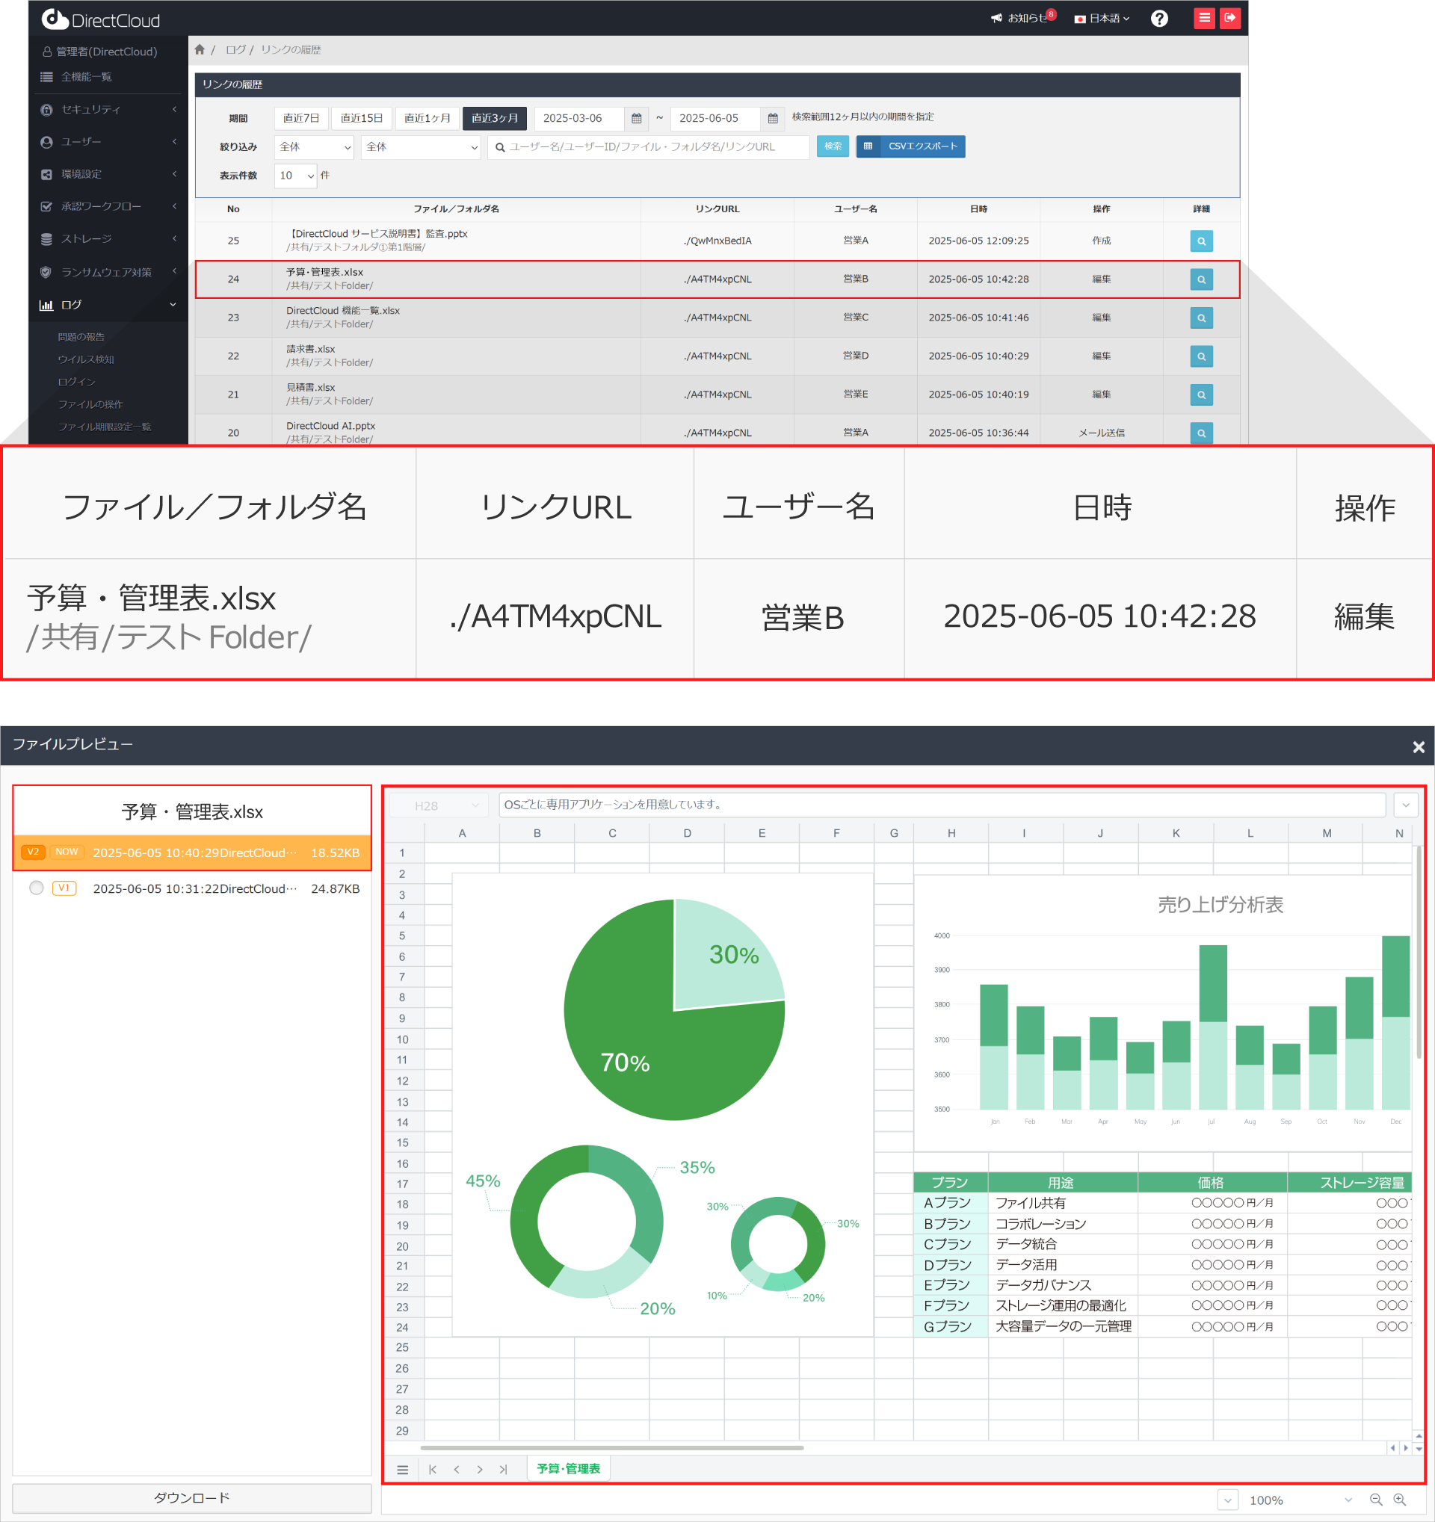Image resolution: width=1435 pixels, height=1522 pixels.
Task: Open the 日本語 language dropdown
Action: click(x=1102, y=19)
